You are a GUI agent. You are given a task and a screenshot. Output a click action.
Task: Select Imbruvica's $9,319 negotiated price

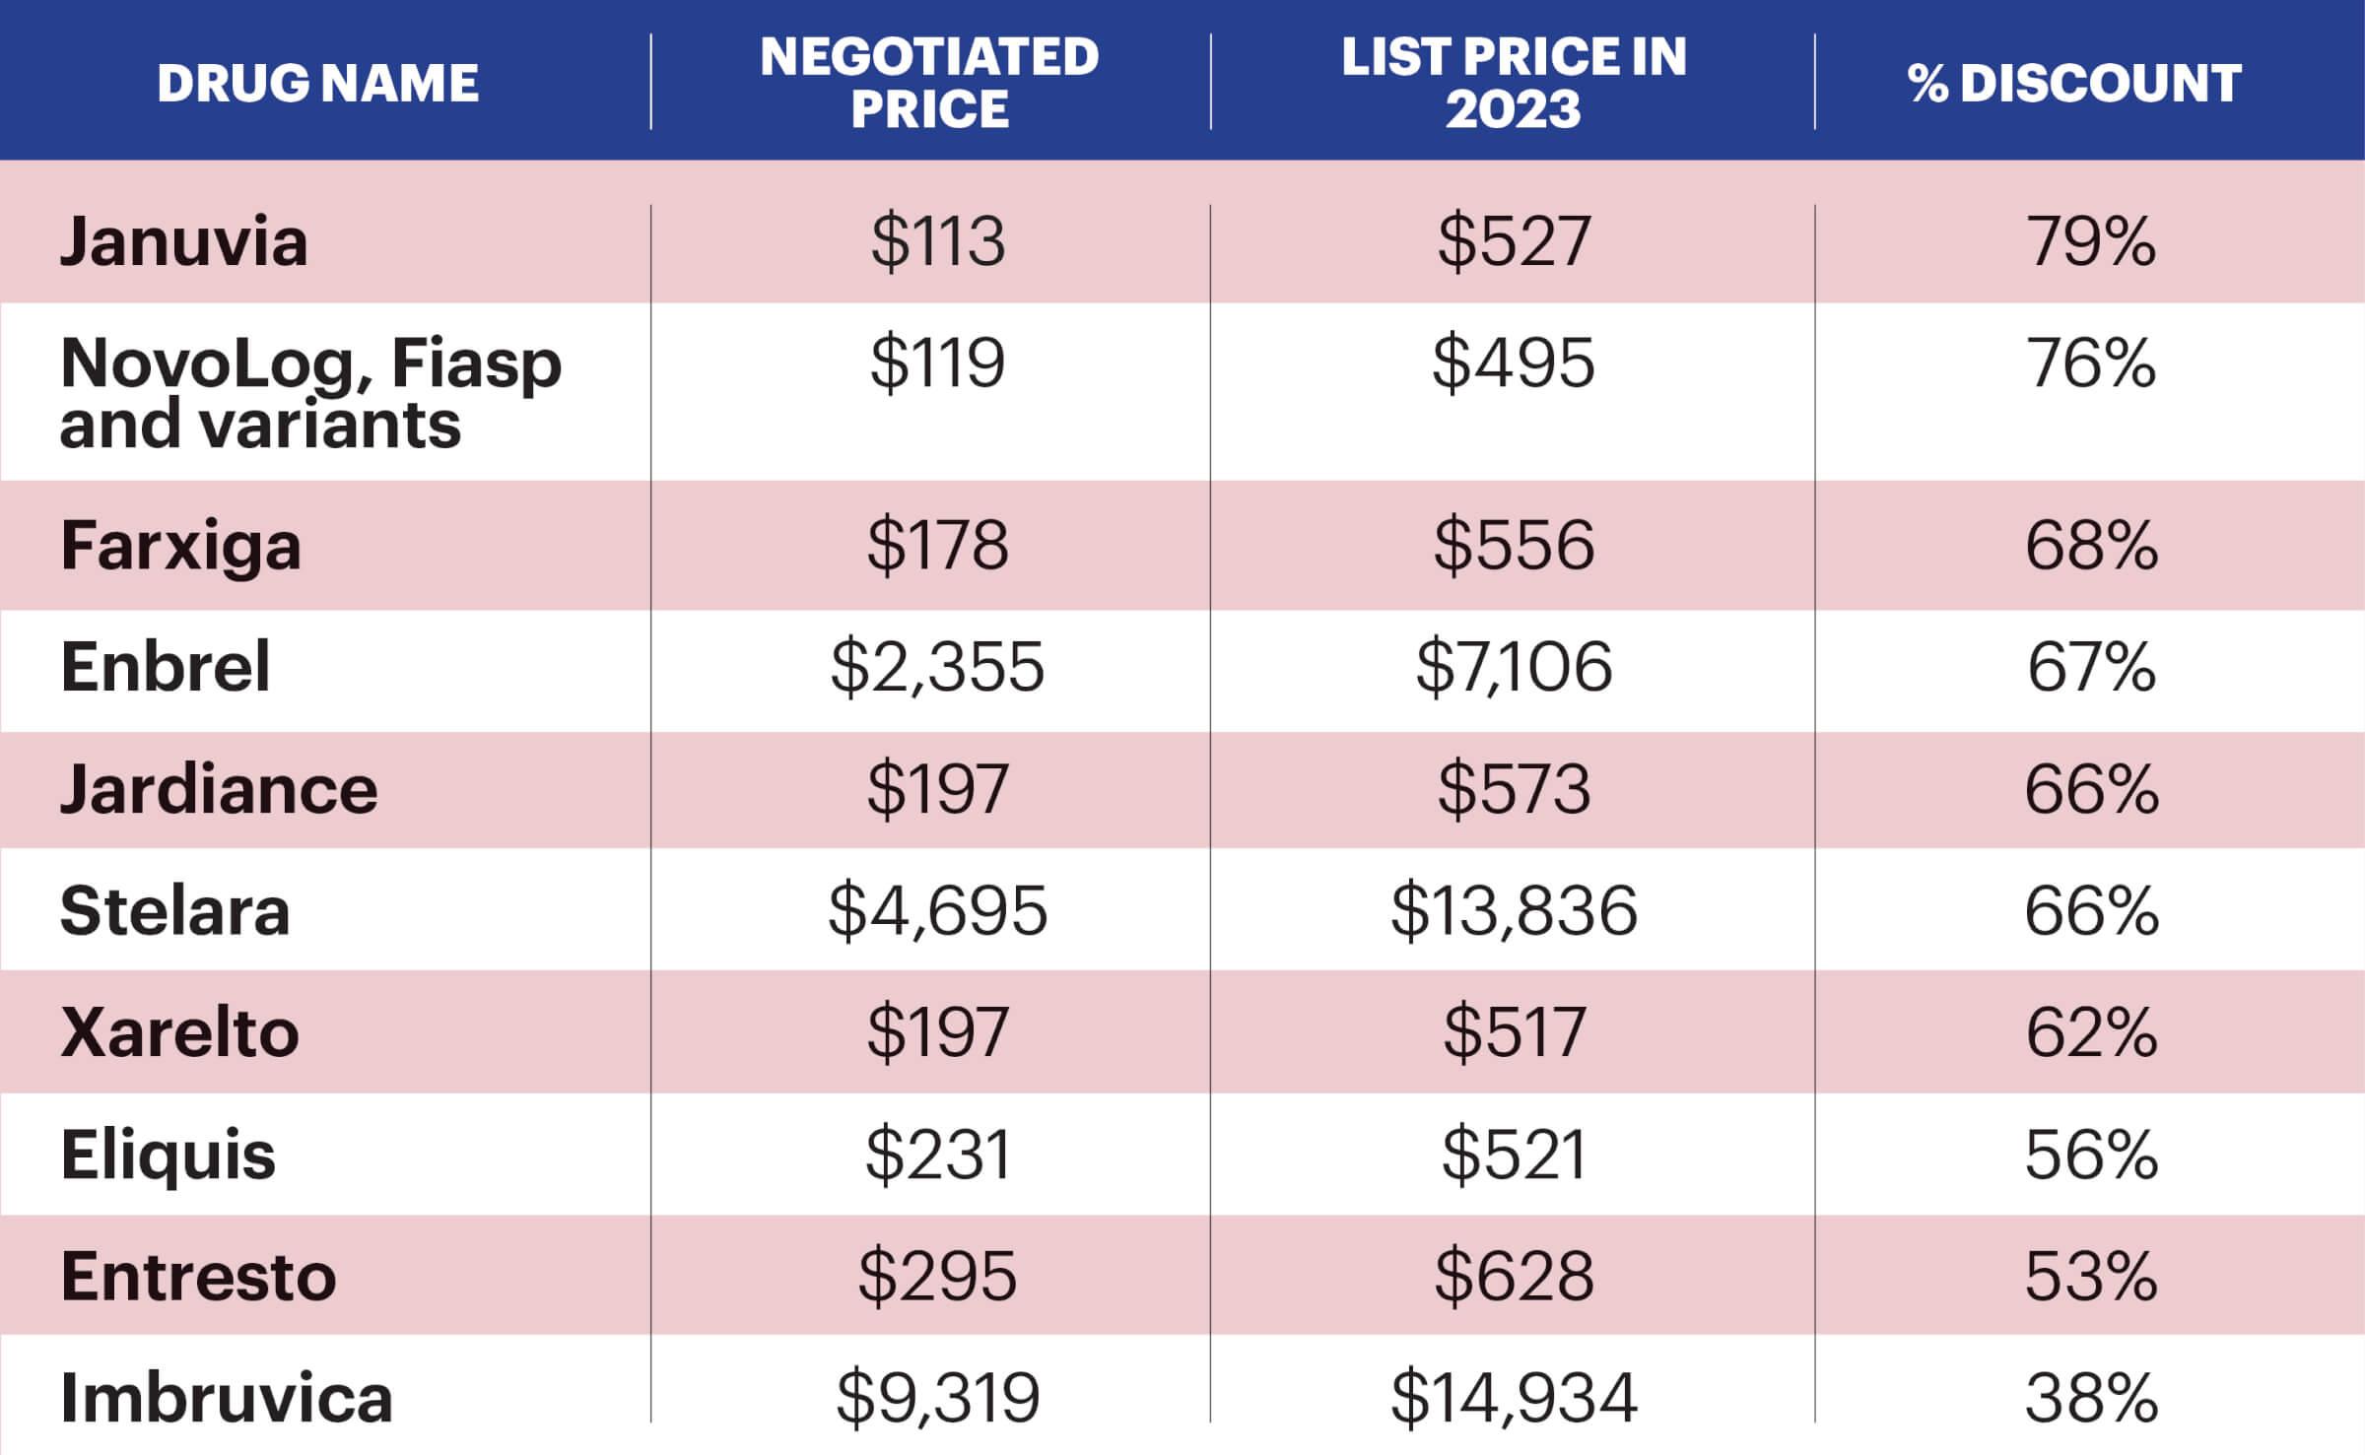[937, 1398]
